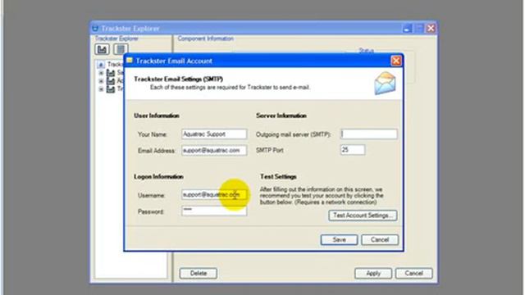The height and width of the screenshot is (295, 525).
Task: Cancel the Trackster Email Account dialog
Action: click(380, 240)
